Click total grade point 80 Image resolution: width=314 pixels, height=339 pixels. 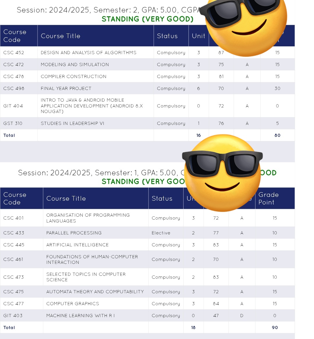[277, 135]
